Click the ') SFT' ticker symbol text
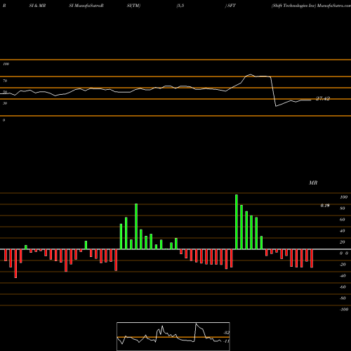Image resolution: width=351 pixels, height=351 pixels. click(x=230, y=6)
